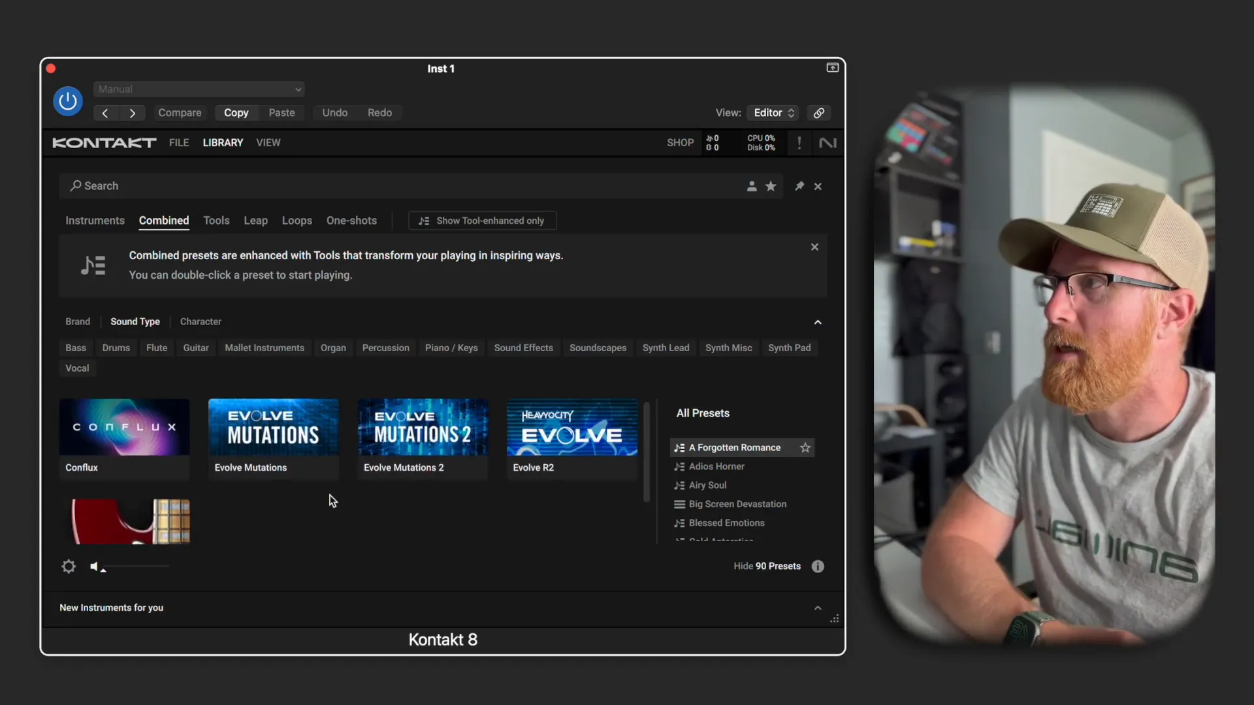
Task: Pin the browser panel
Action: coord(799,186)
